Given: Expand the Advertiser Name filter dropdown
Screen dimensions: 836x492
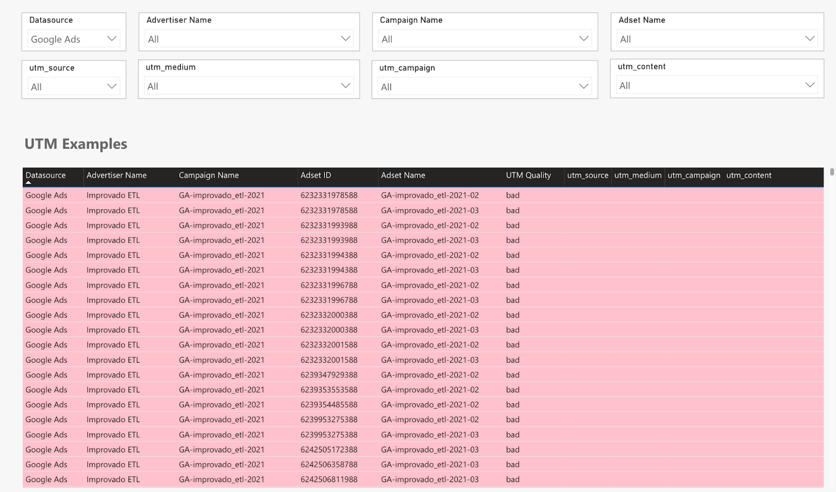Looking at the screenshot, I should coord(249,39).
